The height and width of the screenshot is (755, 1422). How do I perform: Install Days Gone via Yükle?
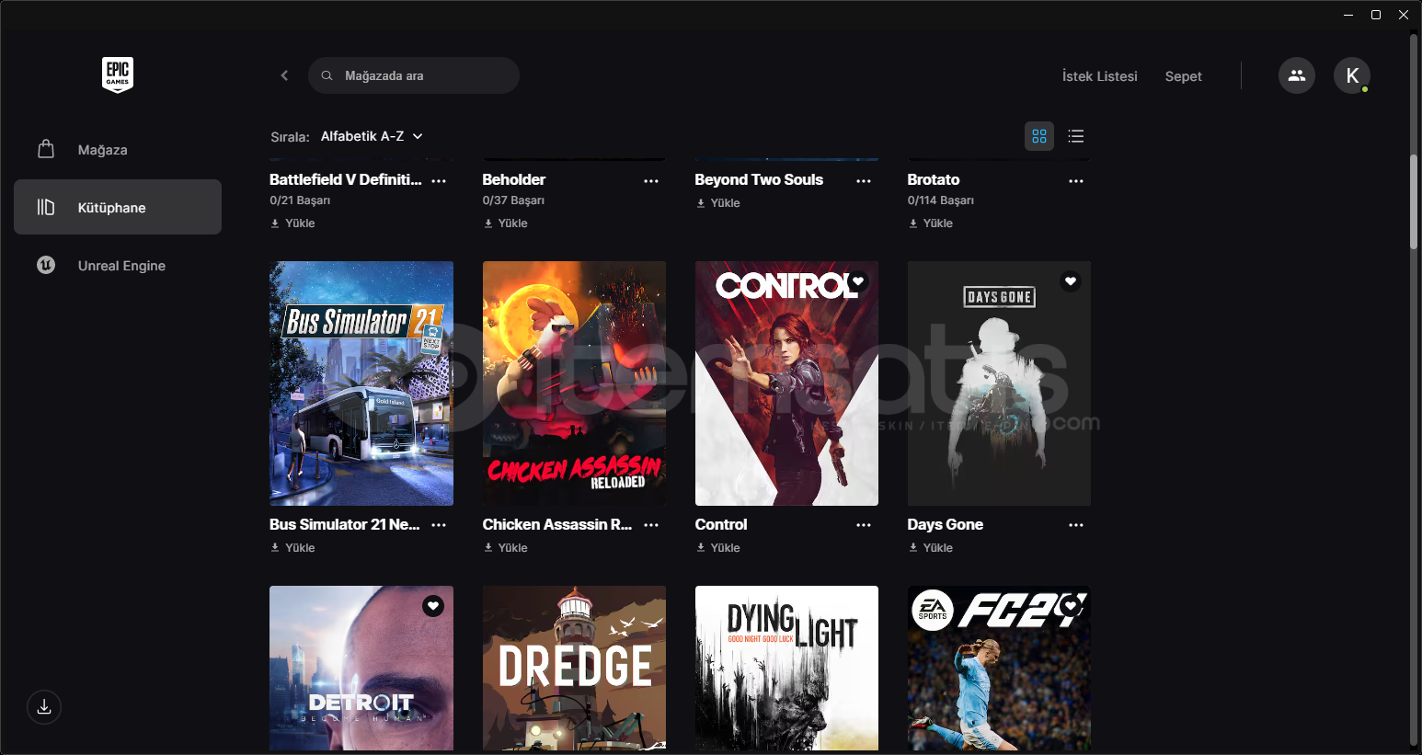click(930, 548)
